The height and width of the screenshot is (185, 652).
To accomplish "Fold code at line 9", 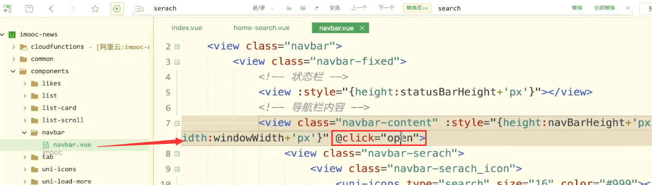I will 177,169.
